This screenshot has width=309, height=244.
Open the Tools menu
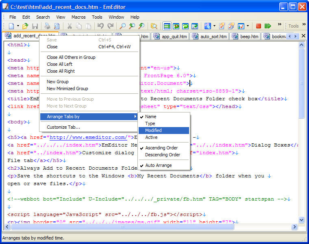tap(97, 17)
